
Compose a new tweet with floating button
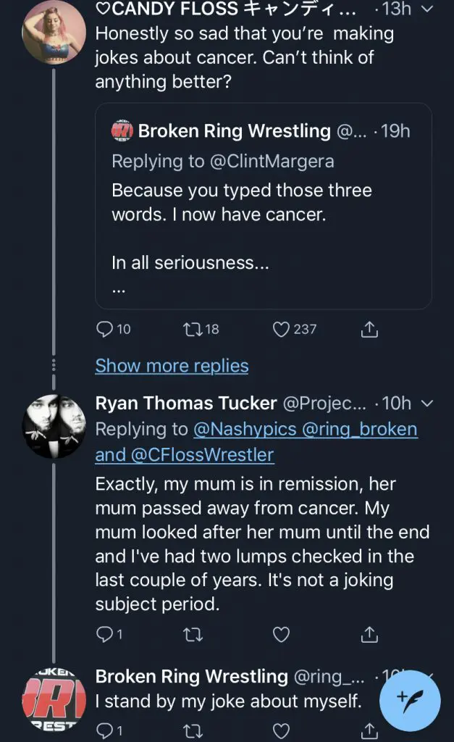click(411, 700)
